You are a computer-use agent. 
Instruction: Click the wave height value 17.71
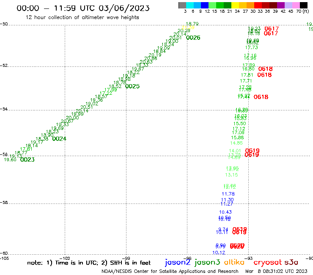246,81
